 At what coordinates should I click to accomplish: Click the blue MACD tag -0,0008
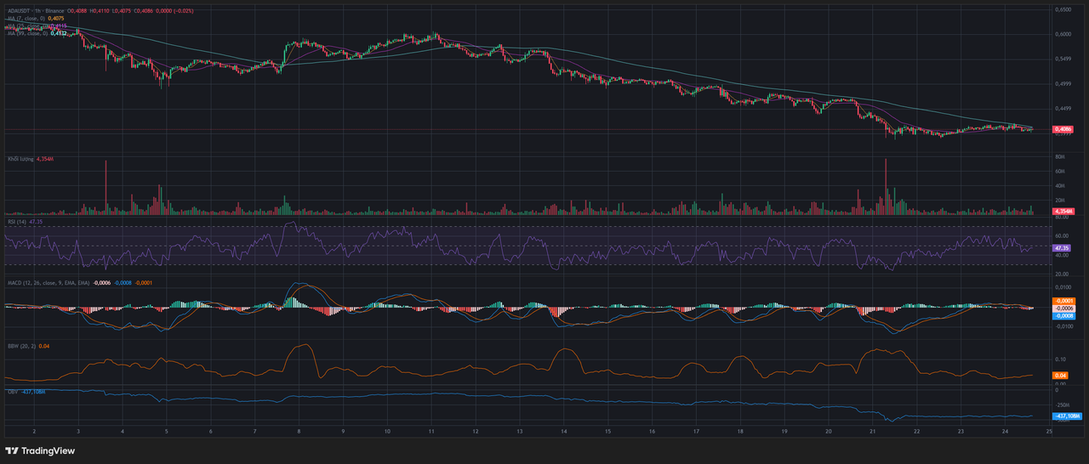1065,315
